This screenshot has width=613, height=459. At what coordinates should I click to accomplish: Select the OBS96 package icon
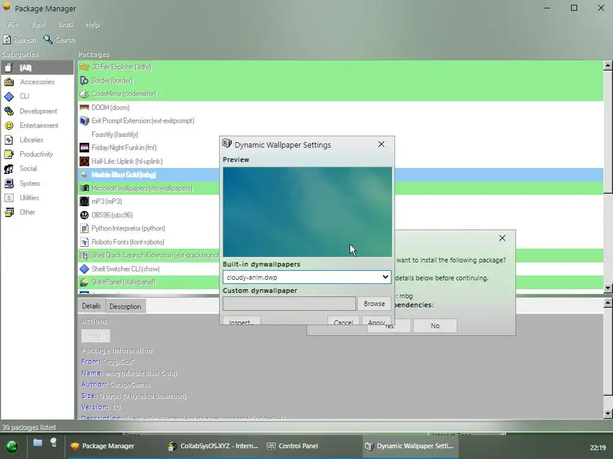[x=84, y=215]
